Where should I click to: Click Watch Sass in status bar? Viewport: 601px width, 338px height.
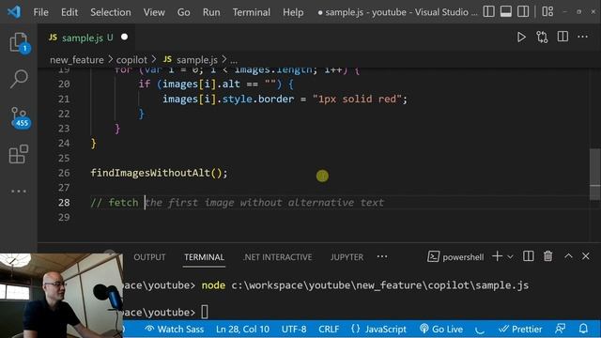point(174,330)
